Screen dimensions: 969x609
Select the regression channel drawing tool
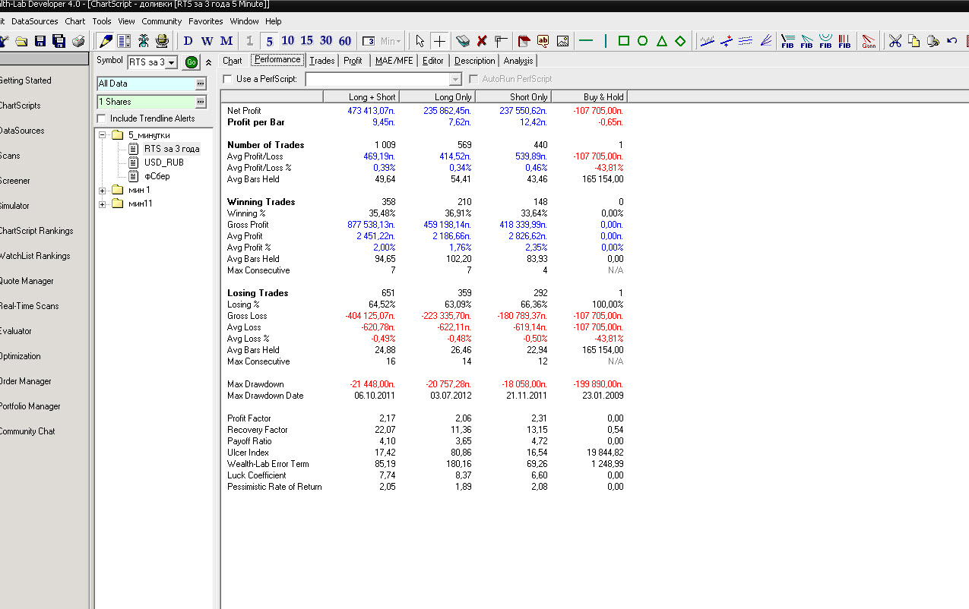(x=746, y=41)
